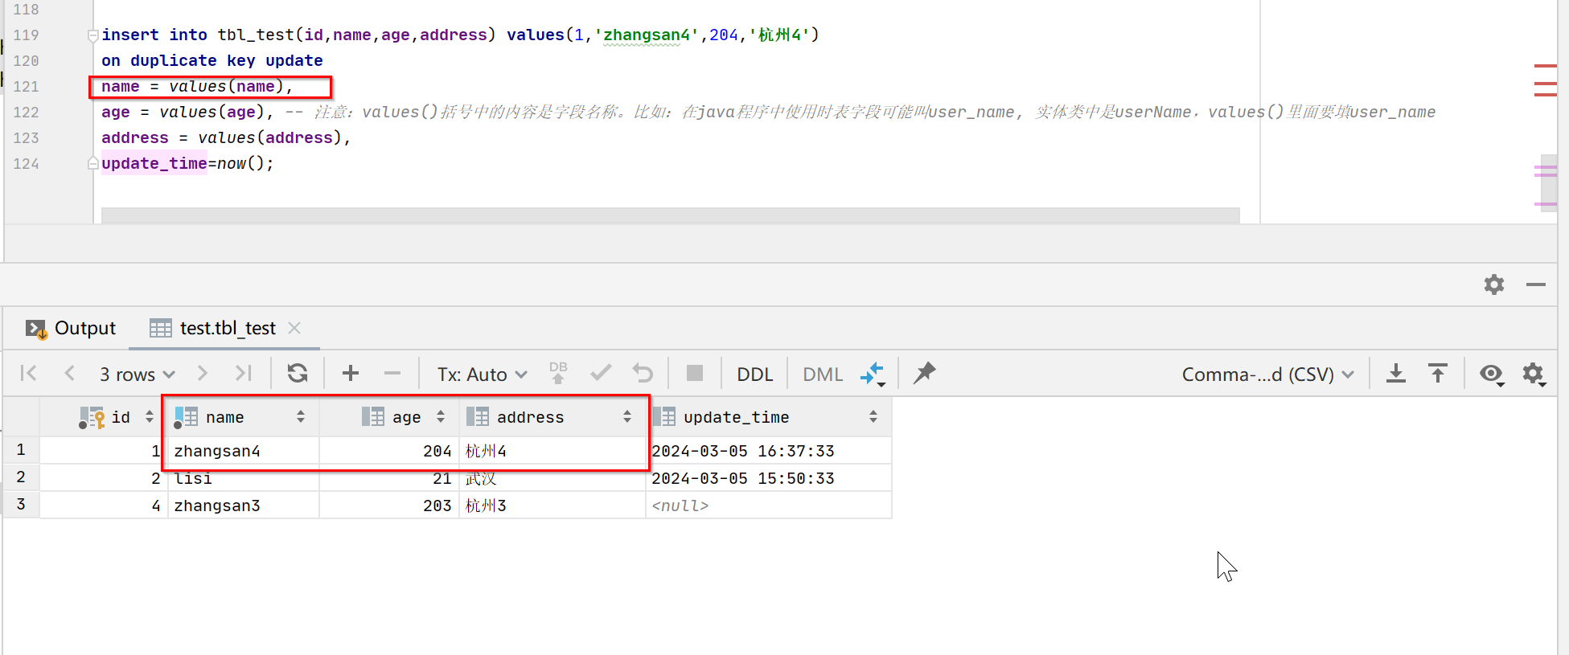This screenshot has height=655, width=1569.
Task: Select row number 2 header
Action: pos(21,477)
